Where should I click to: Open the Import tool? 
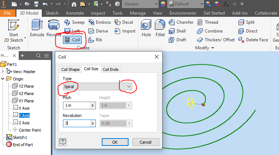(x=125, y=31)
